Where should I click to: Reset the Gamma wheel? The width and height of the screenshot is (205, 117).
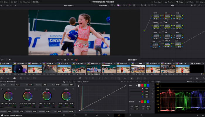click(x=35, y=89)
